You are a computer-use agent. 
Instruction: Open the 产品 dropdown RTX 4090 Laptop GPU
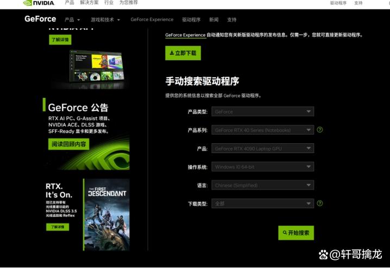point(263,148)
